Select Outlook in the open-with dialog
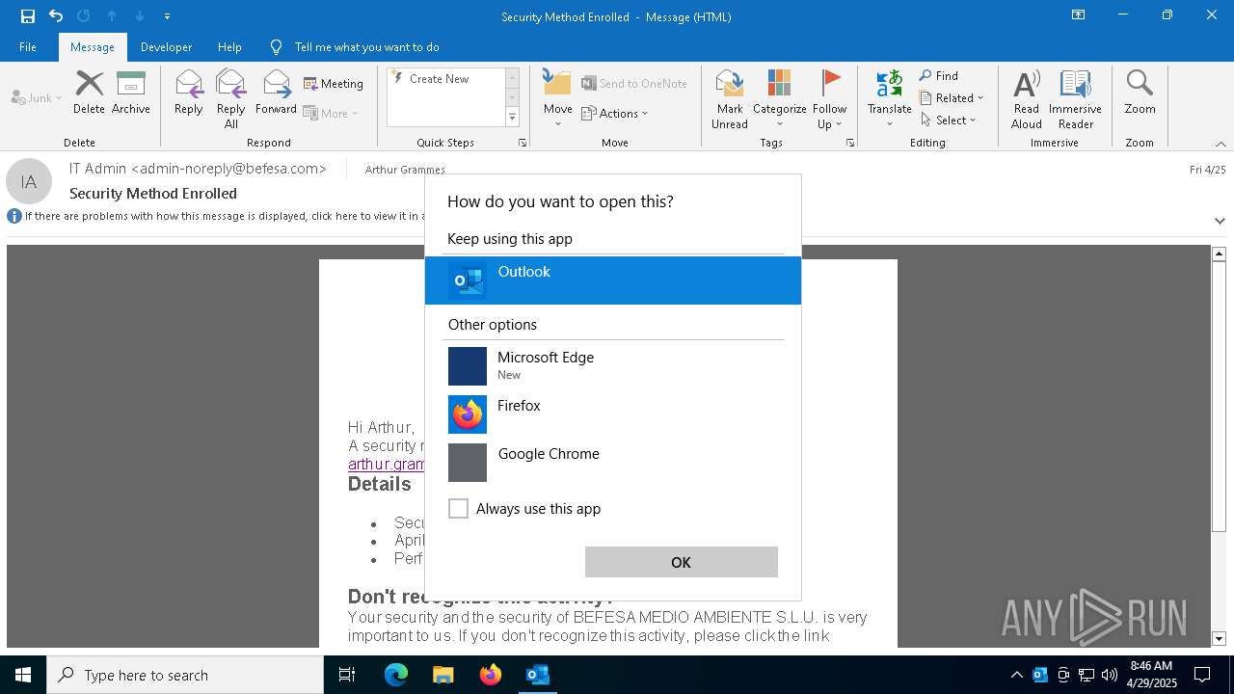 pyautogui.click(x=613, y=280)
